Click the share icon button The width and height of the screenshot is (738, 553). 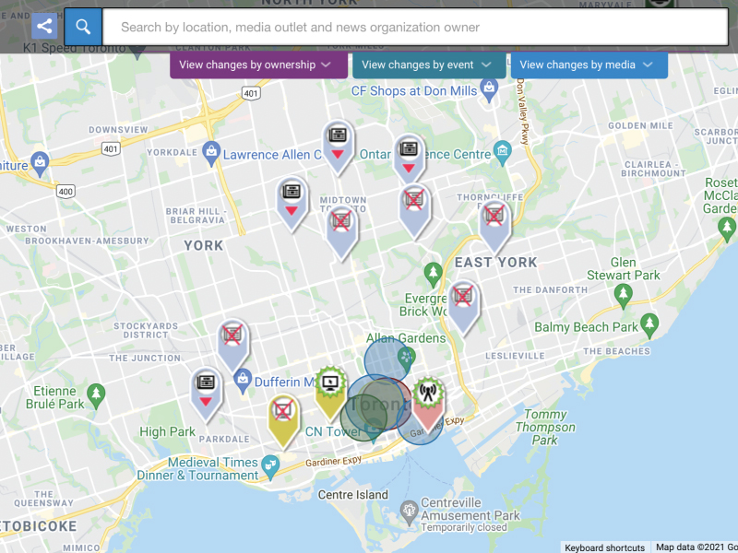pos(44,27)
